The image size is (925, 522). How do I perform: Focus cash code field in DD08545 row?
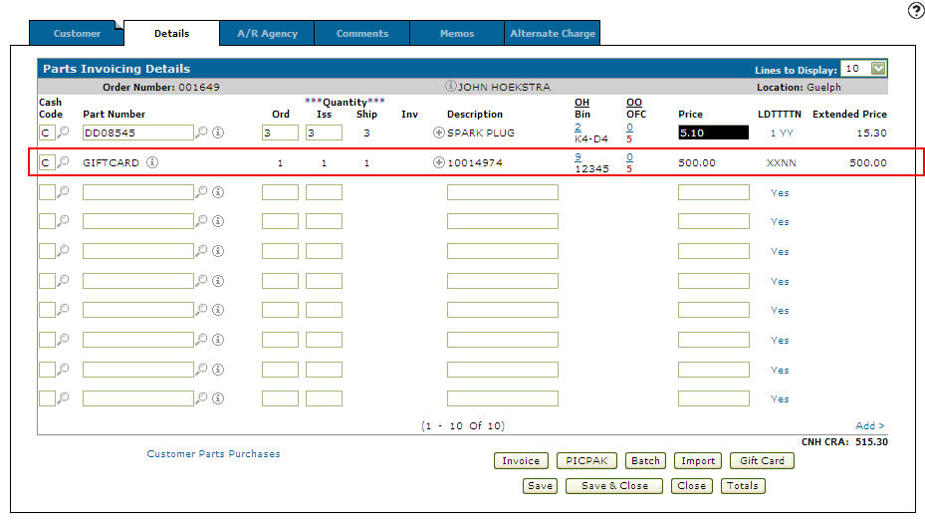click(x=47, y=132)
